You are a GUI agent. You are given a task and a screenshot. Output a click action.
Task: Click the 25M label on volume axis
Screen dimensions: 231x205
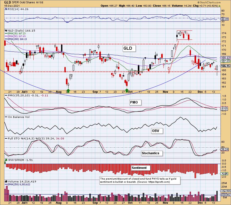coord(224,183)
